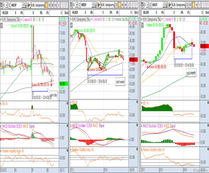Expand the HMSP symbol dropdown in the right chart

[164, 5]
